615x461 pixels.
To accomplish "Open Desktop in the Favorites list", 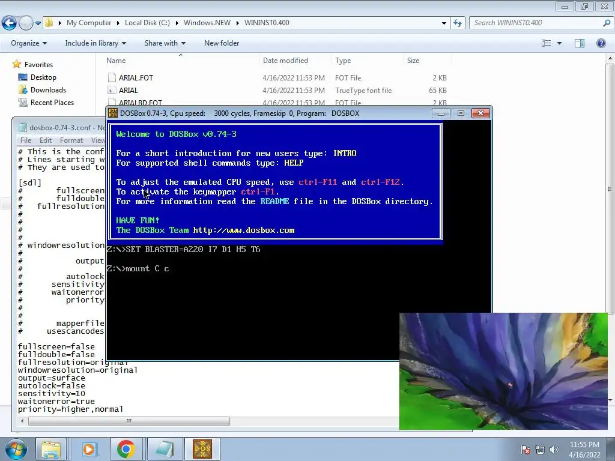I will tap(43, 77).
